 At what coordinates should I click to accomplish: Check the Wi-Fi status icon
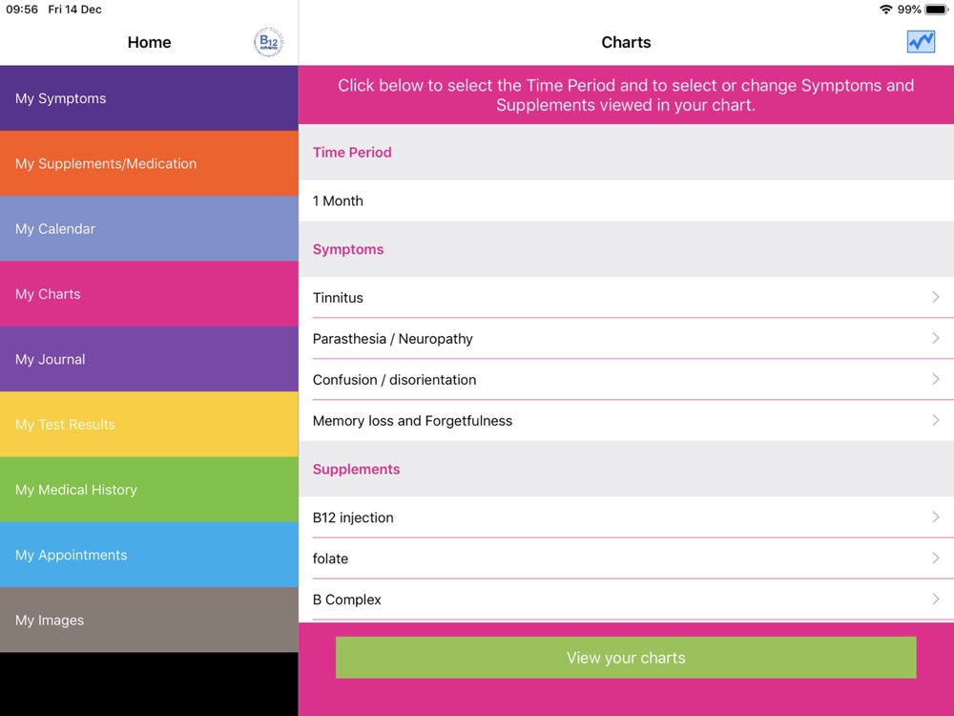pos(886,10)
